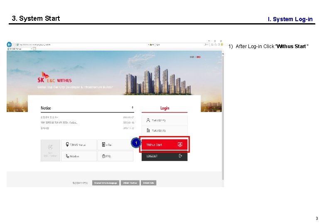Click the building icon in Login panel
Image resolution: width=324 pixels, height=224 pixels.
(148, 130)
